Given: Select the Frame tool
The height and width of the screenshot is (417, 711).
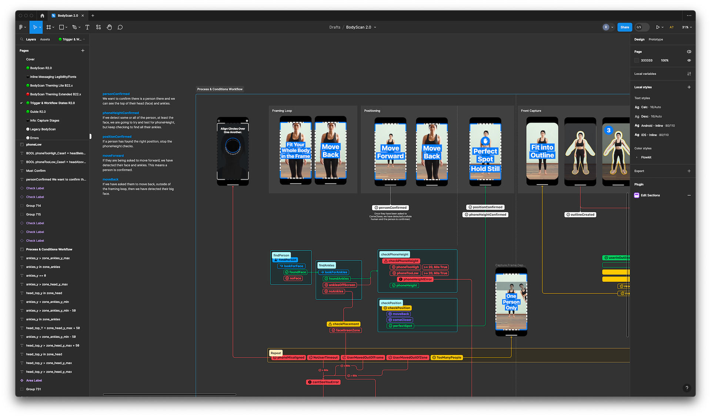Looking at the screenshot, I should [x=49, y=27].
